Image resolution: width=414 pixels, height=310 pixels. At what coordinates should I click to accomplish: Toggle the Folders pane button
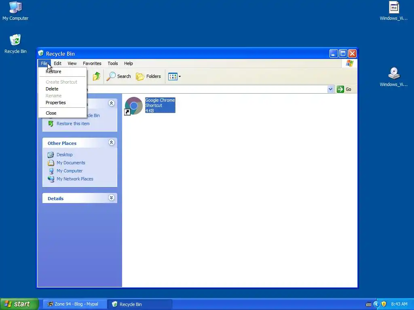tap(148, 76)
